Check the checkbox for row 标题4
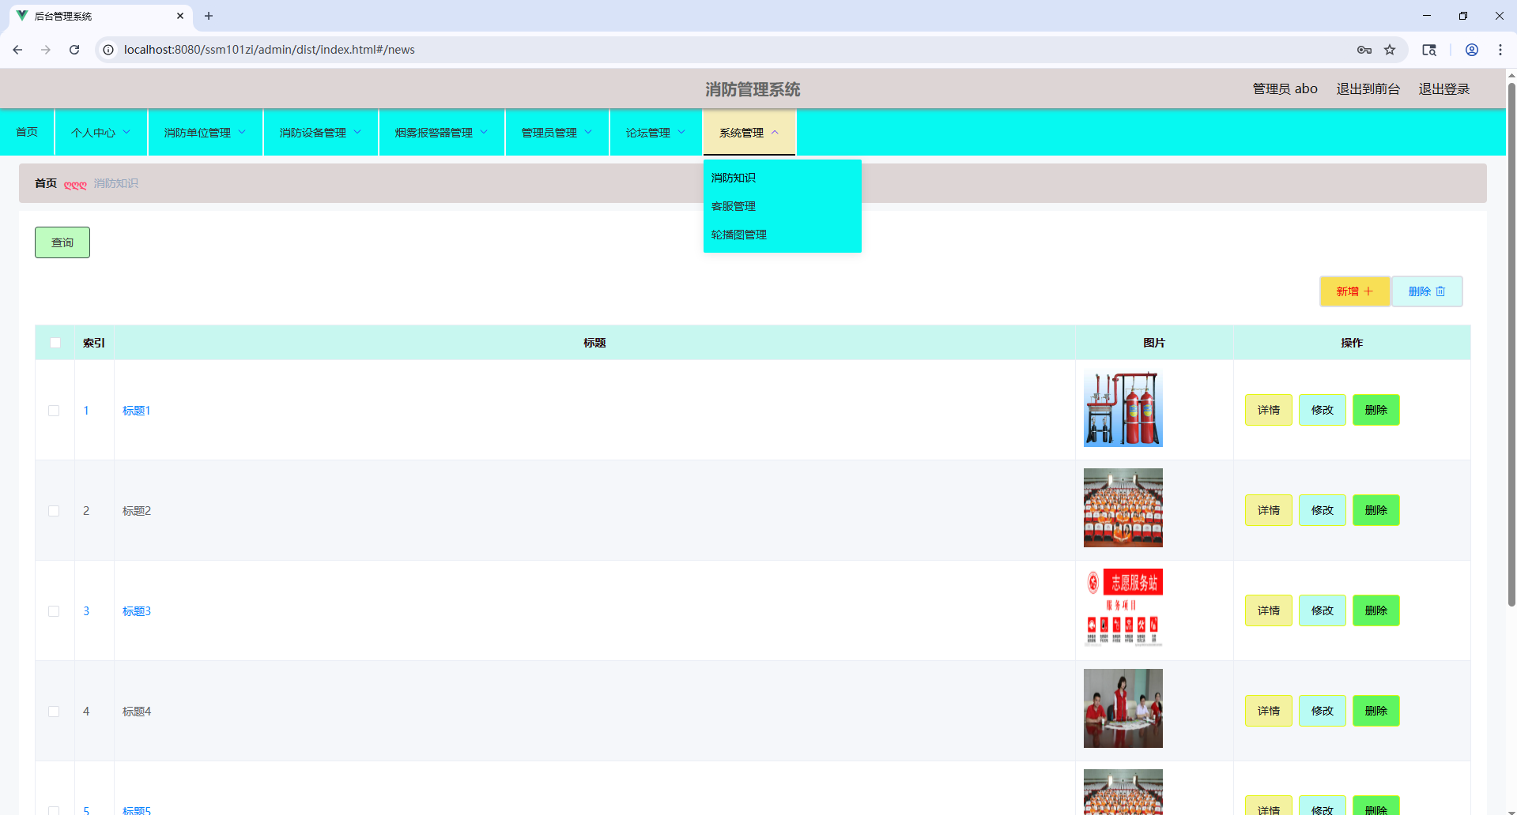Viewport: 1517px width, 815px height. (x=54, y=712)
